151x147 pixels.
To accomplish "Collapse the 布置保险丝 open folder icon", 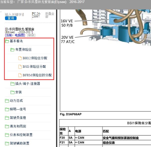I will coord(13,50).
